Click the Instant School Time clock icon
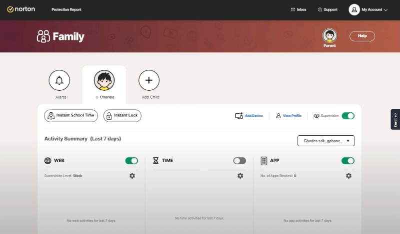 pos(51,116)
